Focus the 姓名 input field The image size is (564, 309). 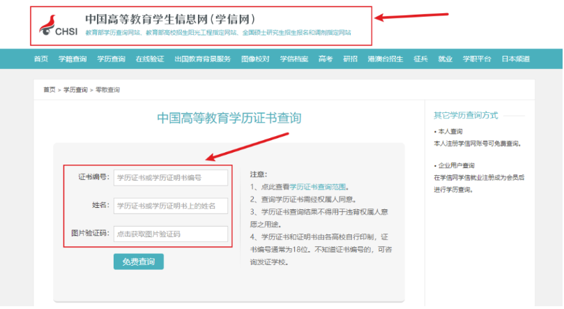coord(171,206)
